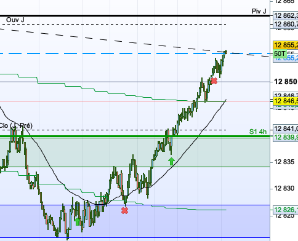Viewport: 298px width, 241px height.
Task: Click the green 12 839,9 price label
Action: pos(286,137)
